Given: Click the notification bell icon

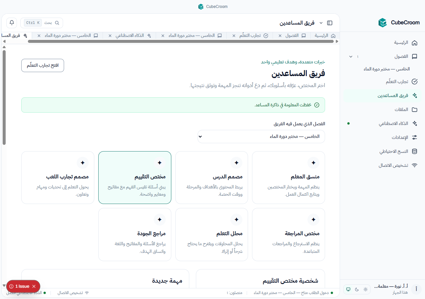Looking at the screenshot, I should click(12, 23).
